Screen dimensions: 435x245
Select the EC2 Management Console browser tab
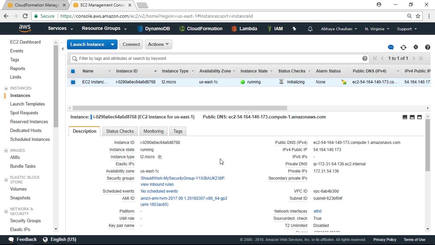pyautogui.click(x=103, y=5)
